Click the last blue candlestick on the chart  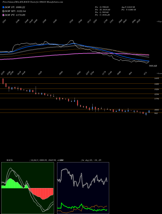[149, 112]
